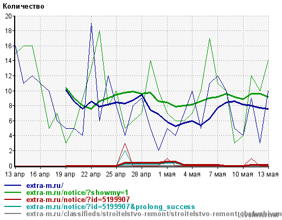Click the 13 апр date label
Image resolution: width=282 pixels, height=220 pixels.
coord(15,174)
